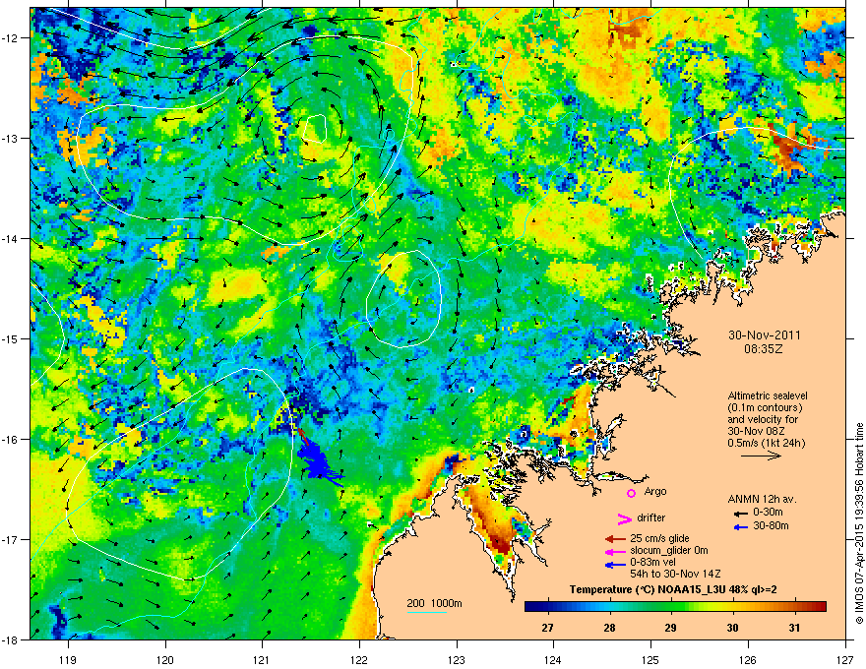This screenshot has width=866, height=669.
Task: Click the 'drifter' legend label
Action: click(x=651, y=517)
